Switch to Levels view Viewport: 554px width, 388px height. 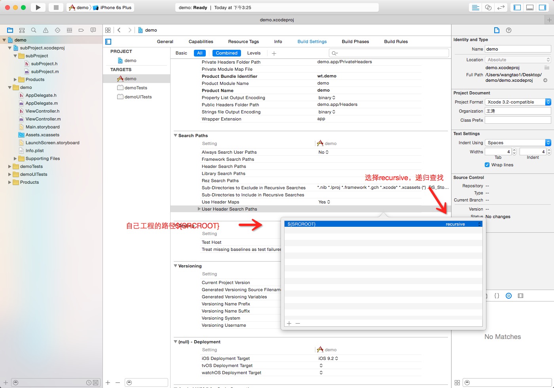click(254, 53)
